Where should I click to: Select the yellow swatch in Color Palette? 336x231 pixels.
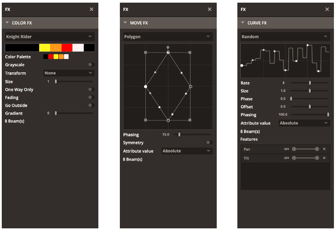coord(56,57)
